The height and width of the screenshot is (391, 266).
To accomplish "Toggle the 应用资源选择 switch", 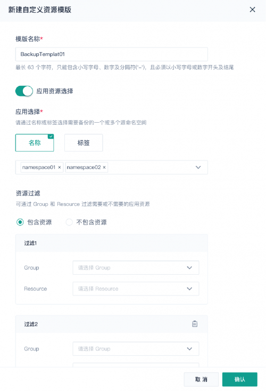I will [24, 91].
